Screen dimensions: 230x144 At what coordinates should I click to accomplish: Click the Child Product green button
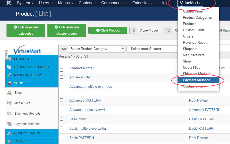point(107,30)
